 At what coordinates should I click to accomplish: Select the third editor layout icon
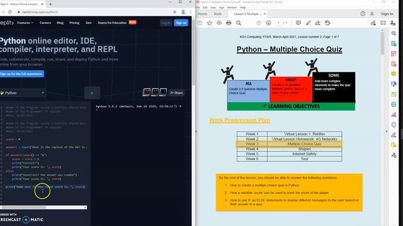[x=163, y=92]
